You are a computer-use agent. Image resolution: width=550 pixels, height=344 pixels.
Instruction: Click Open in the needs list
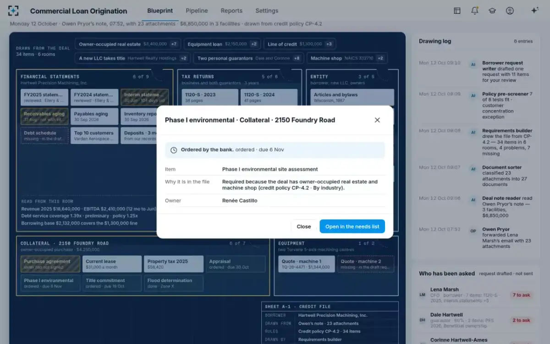tap(352, 227)
